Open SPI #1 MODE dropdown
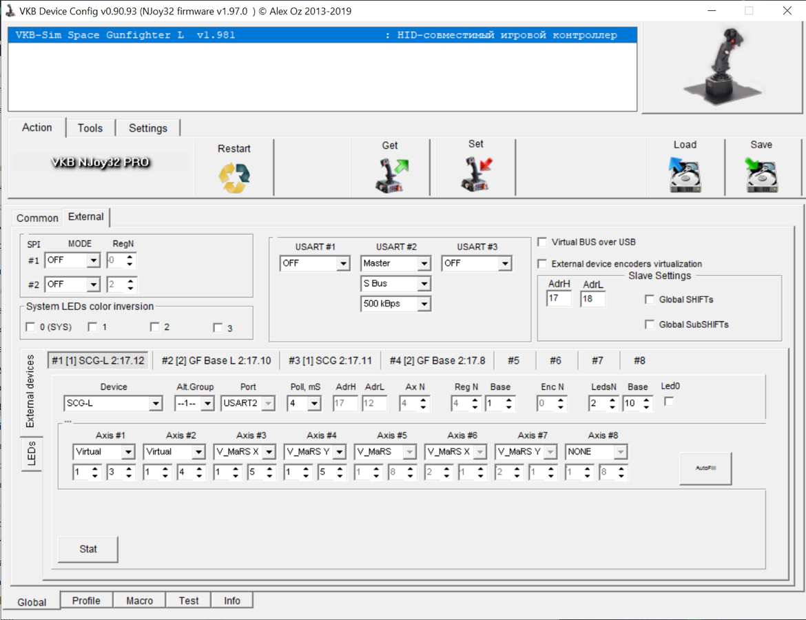 point(92,260)
